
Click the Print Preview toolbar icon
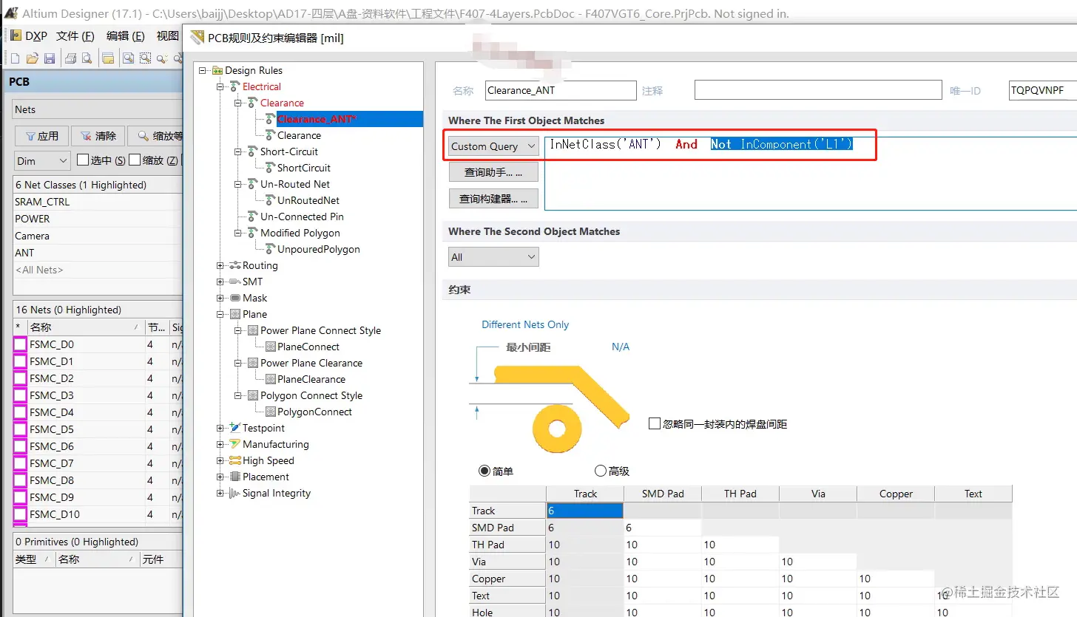[87, 58]
